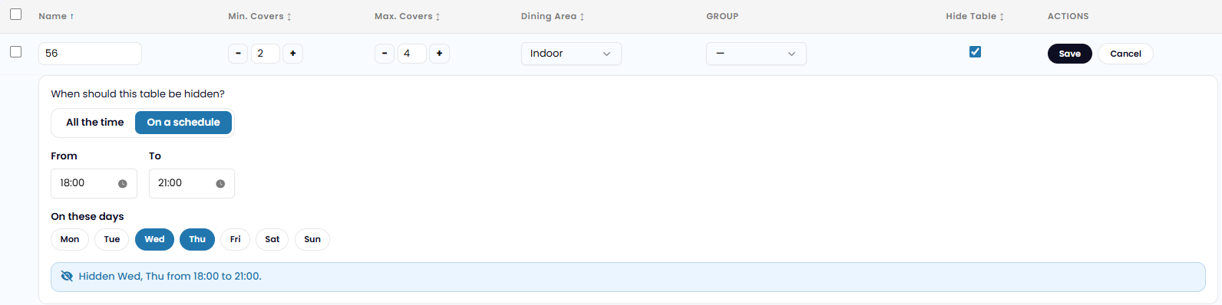Sort by Name column arrow
Viewport: 1222px width, 305px height.
[72, 16]
